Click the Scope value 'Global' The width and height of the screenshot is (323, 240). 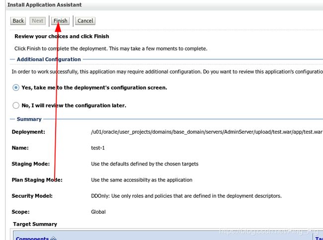[x=98, y=212]
